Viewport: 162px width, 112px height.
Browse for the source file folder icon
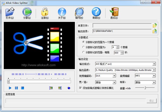[x=155, y=25]
